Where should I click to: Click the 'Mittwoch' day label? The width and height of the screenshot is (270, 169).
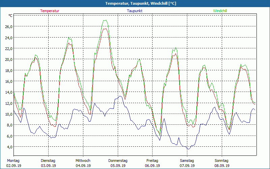[x=83, y=161]
